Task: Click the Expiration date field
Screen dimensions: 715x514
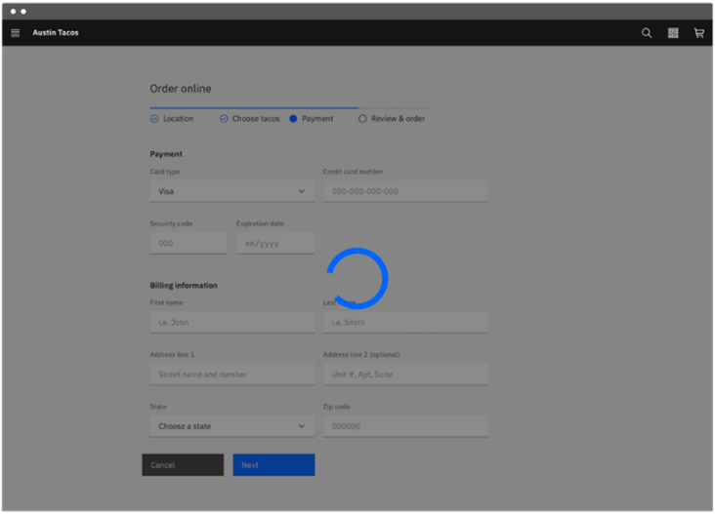Action: (x=275, y=243)
